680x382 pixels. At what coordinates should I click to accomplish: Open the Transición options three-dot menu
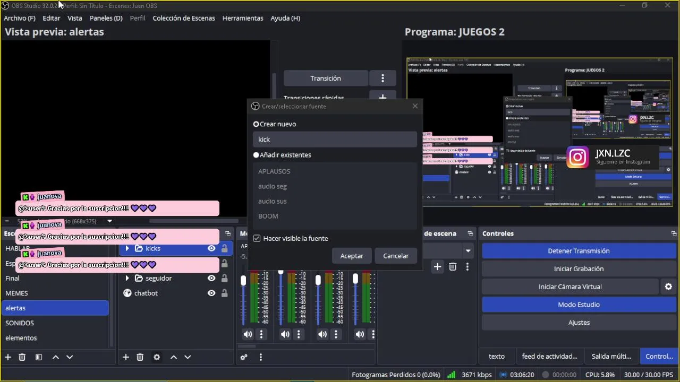(382, 78)
